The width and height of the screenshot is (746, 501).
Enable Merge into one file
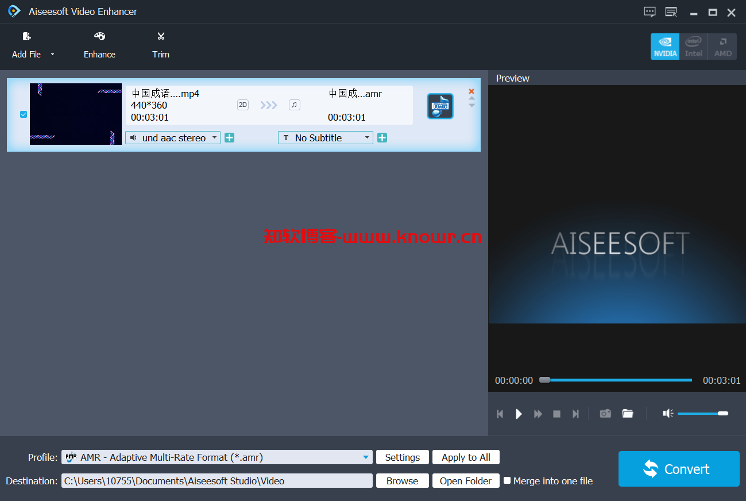(x=507, y=480)
